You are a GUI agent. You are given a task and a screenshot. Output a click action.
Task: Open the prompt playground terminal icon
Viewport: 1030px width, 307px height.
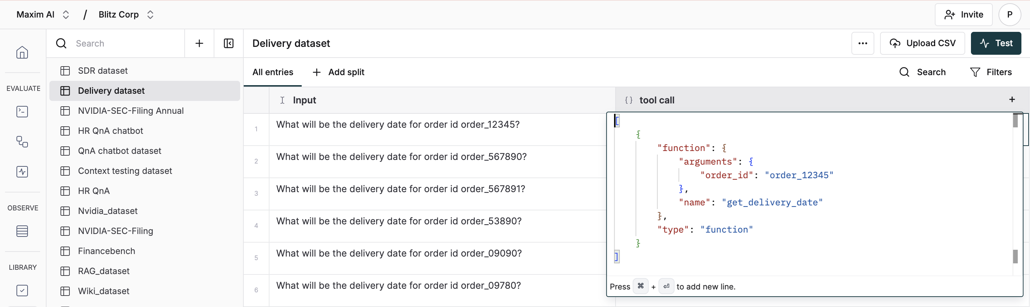pyautogui.click(x=22, y=112)
